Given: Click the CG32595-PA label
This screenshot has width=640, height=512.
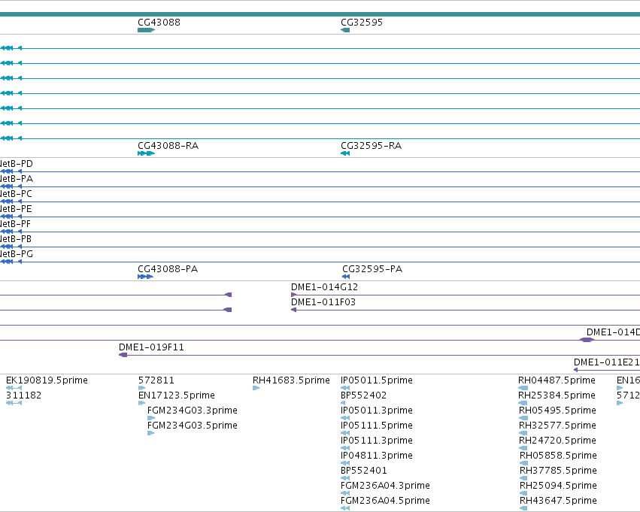Looking at the screenshot, I should [x=372, y=269].
